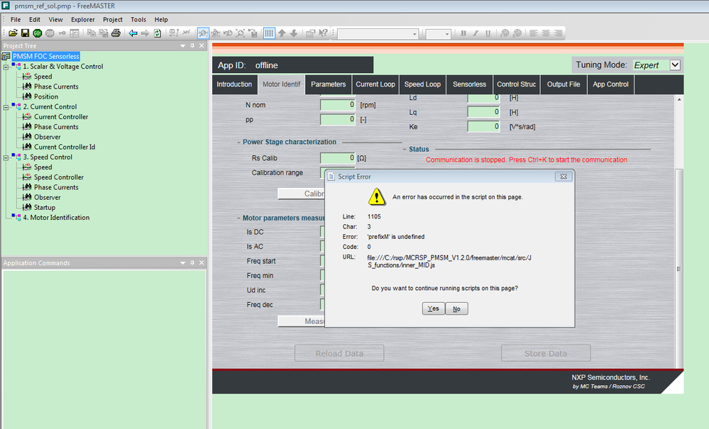
Task: Collapse the Current Control tree node
Action: 6,107
